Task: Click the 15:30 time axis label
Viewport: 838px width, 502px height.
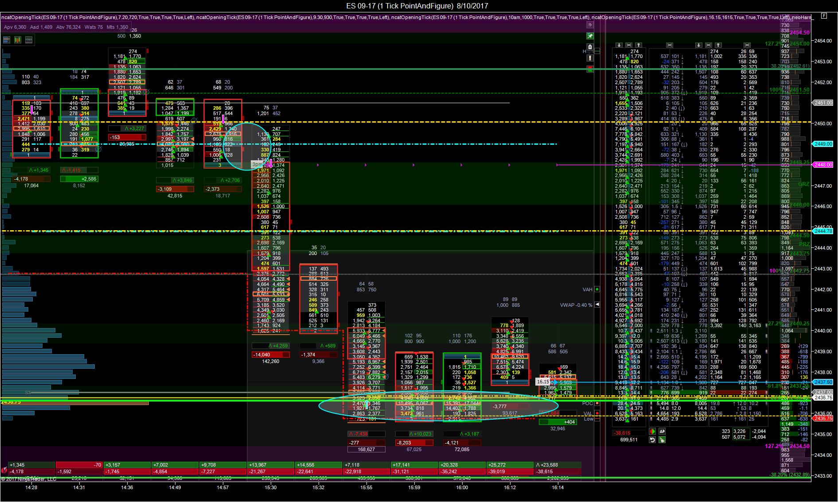Action: pyautogui.click(x=270, y=487)
